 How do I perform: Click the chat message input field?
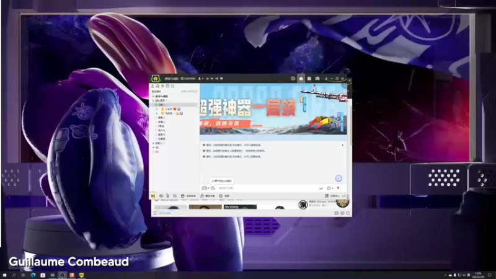(x=267, y=188)
